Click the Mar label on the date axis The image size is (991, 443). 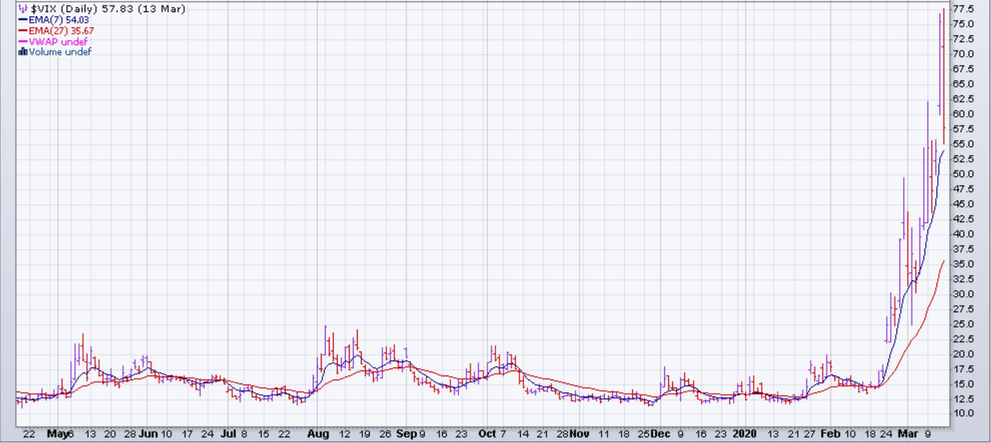pyautogui.click(x=907, y=434)
